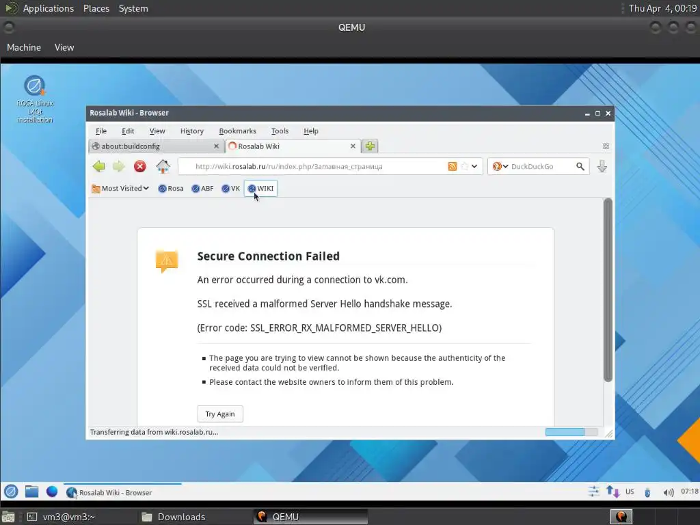Open the Rosa bookmark
Image resolution: width=700 pixels, height=525 pixels.
point(171,189)
